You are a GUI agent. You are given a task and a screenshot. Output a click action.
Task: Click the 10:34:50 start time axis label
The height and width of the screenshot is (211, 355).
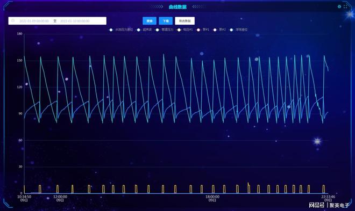[x=24, y=198]
